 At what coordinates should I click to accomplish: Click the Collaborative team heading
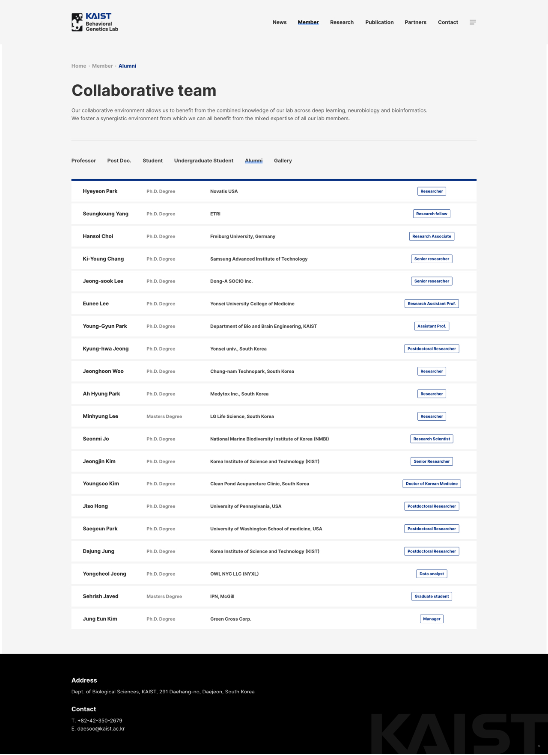click(144, 90)
